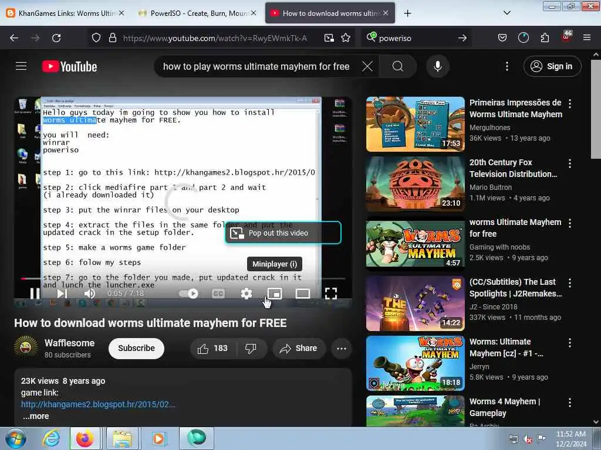Toggle autoplay switch in player

pyautogui.click(x=188, y=294)
